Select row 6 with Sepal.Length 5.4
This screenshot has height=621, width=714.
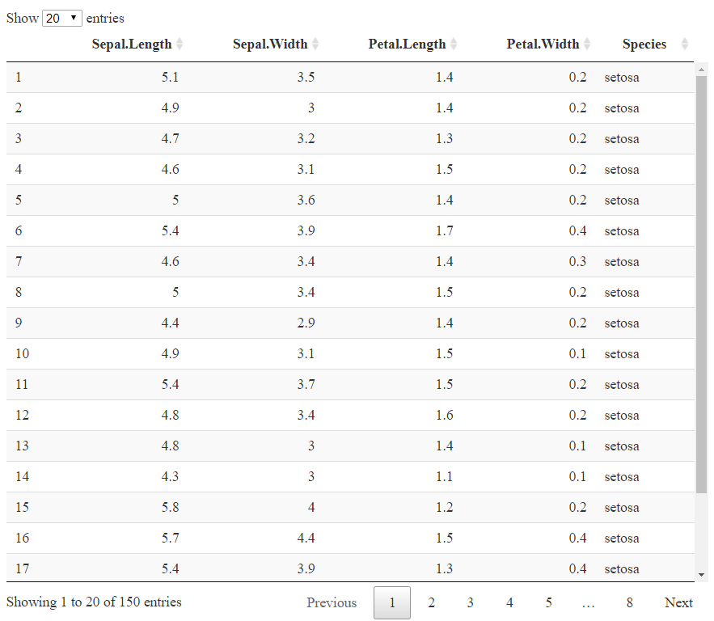pyautogui.click(x=350, y=230)
